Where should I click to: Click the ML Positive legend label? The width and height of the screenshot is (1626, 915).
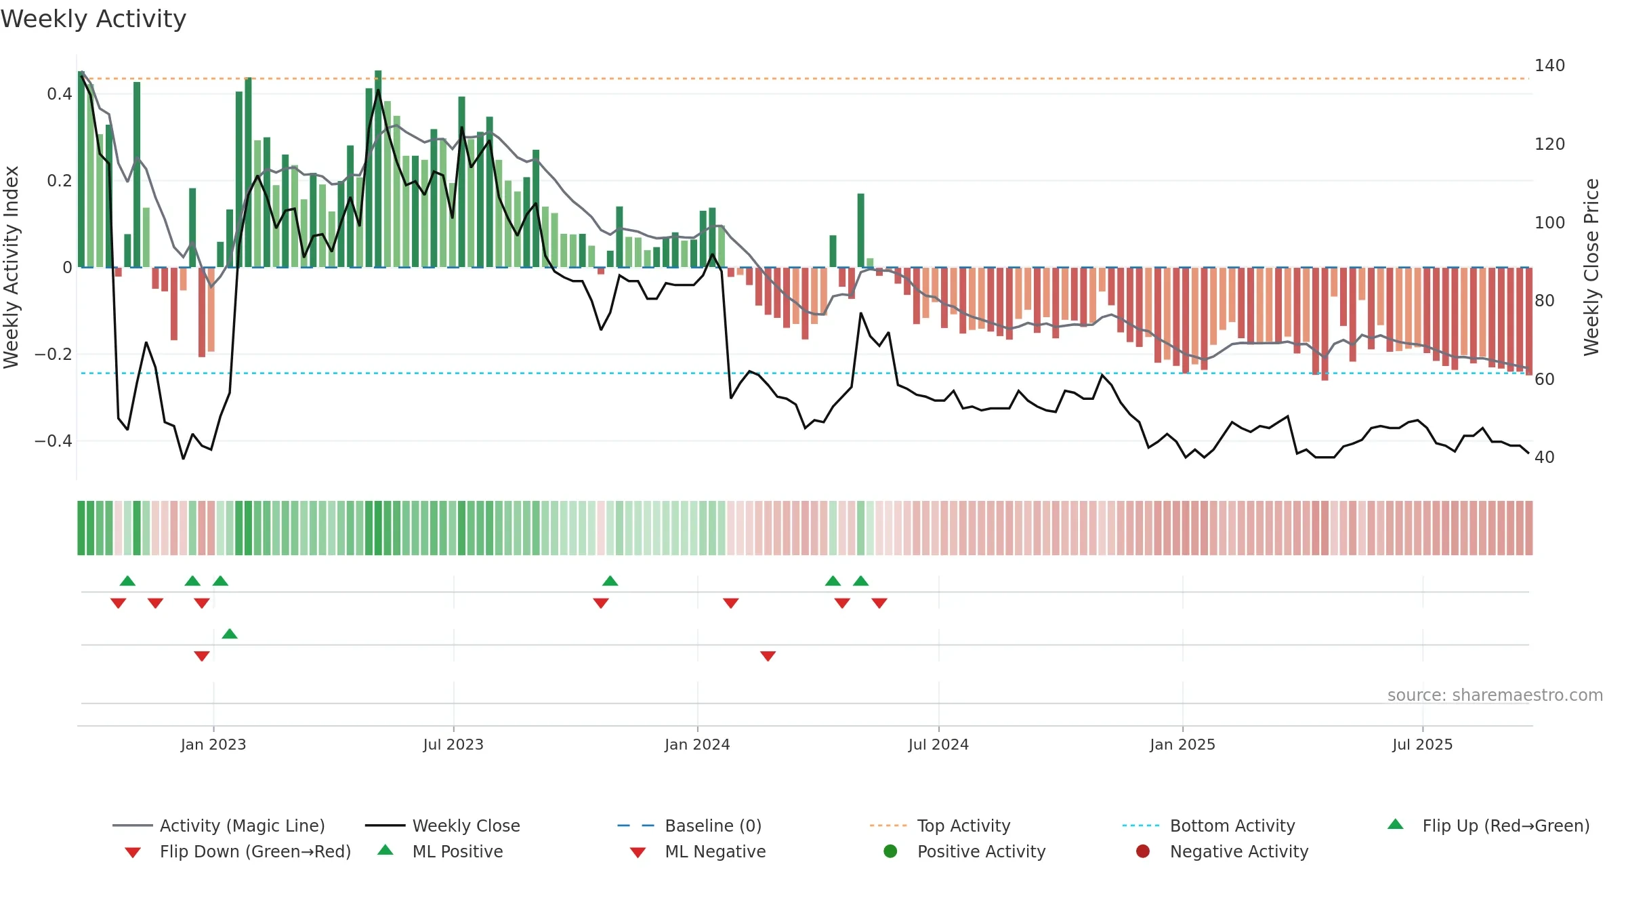(458, 851)
